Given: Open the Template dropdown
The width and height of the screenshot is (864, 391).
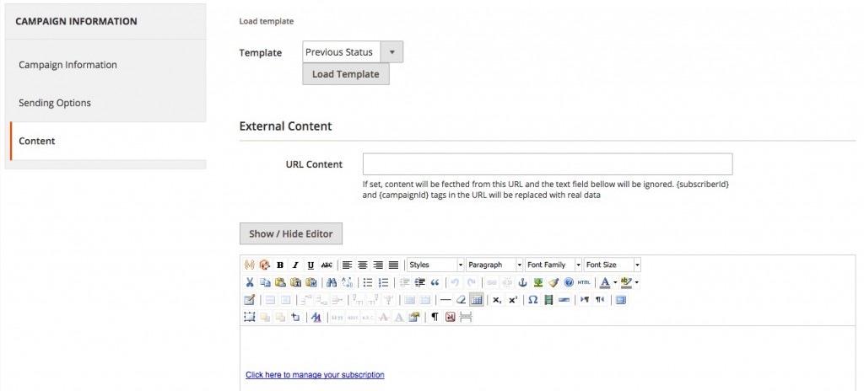Looking at the screenshot, I should pos(391,52).
